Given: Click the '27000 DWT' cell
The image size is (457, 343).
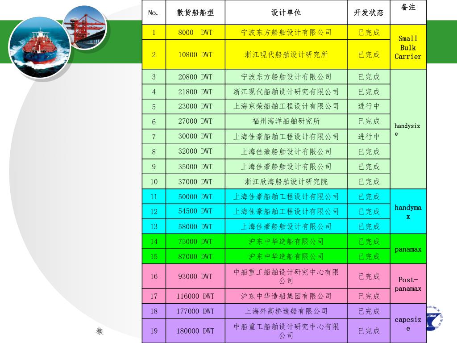Looking at the screenshot, I should (195, 121).
